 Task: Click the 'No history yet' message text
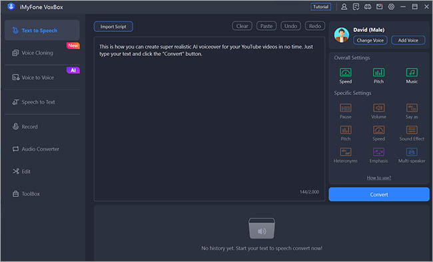pos(262,248)
